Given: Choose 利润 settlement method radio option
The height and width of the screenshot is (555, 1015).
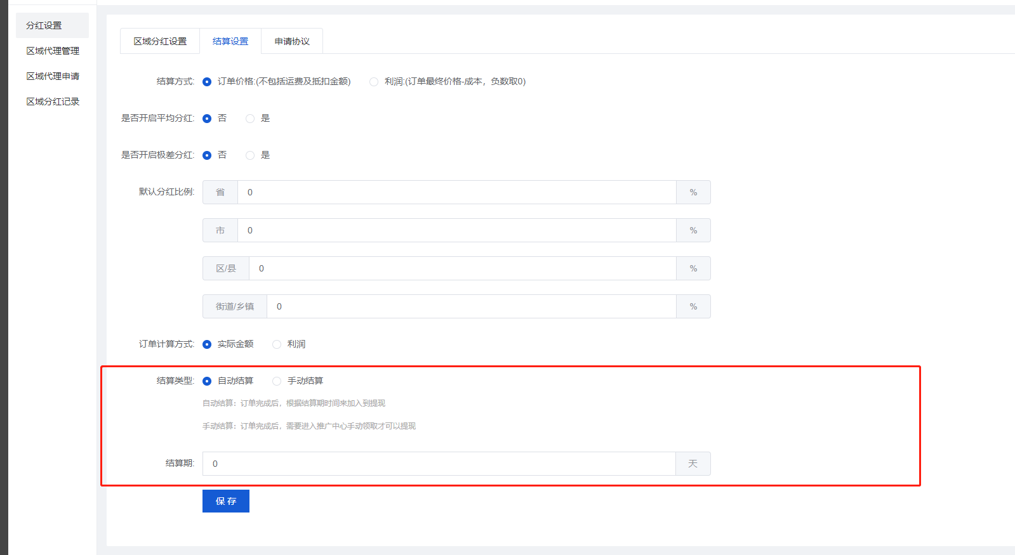Looking at the screenshot, I should pyautogui.click(x=374, y=82).
